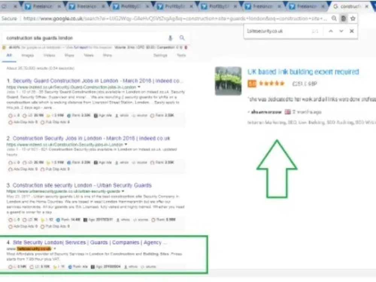The image size is (376, 282).
Task: Close the find-in-page bar
Action: tap(352, 31)
